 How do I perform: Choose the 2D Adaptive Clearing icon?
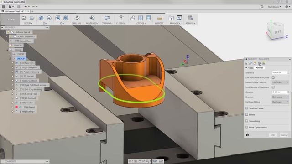click(41, 18)
